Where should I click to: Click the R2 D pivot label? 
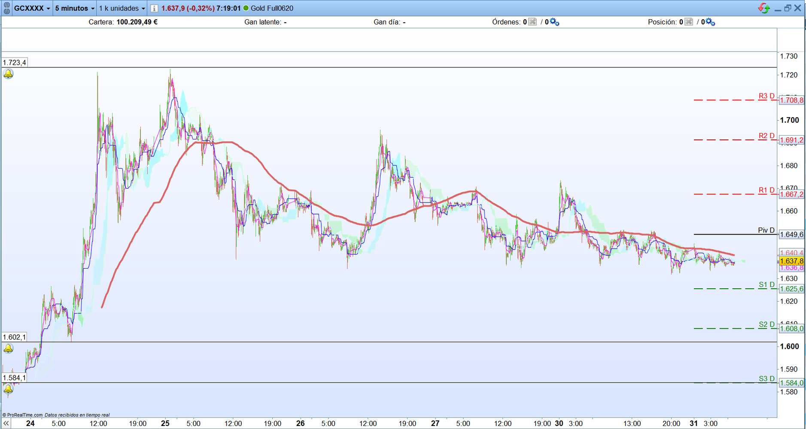(766, 136)
